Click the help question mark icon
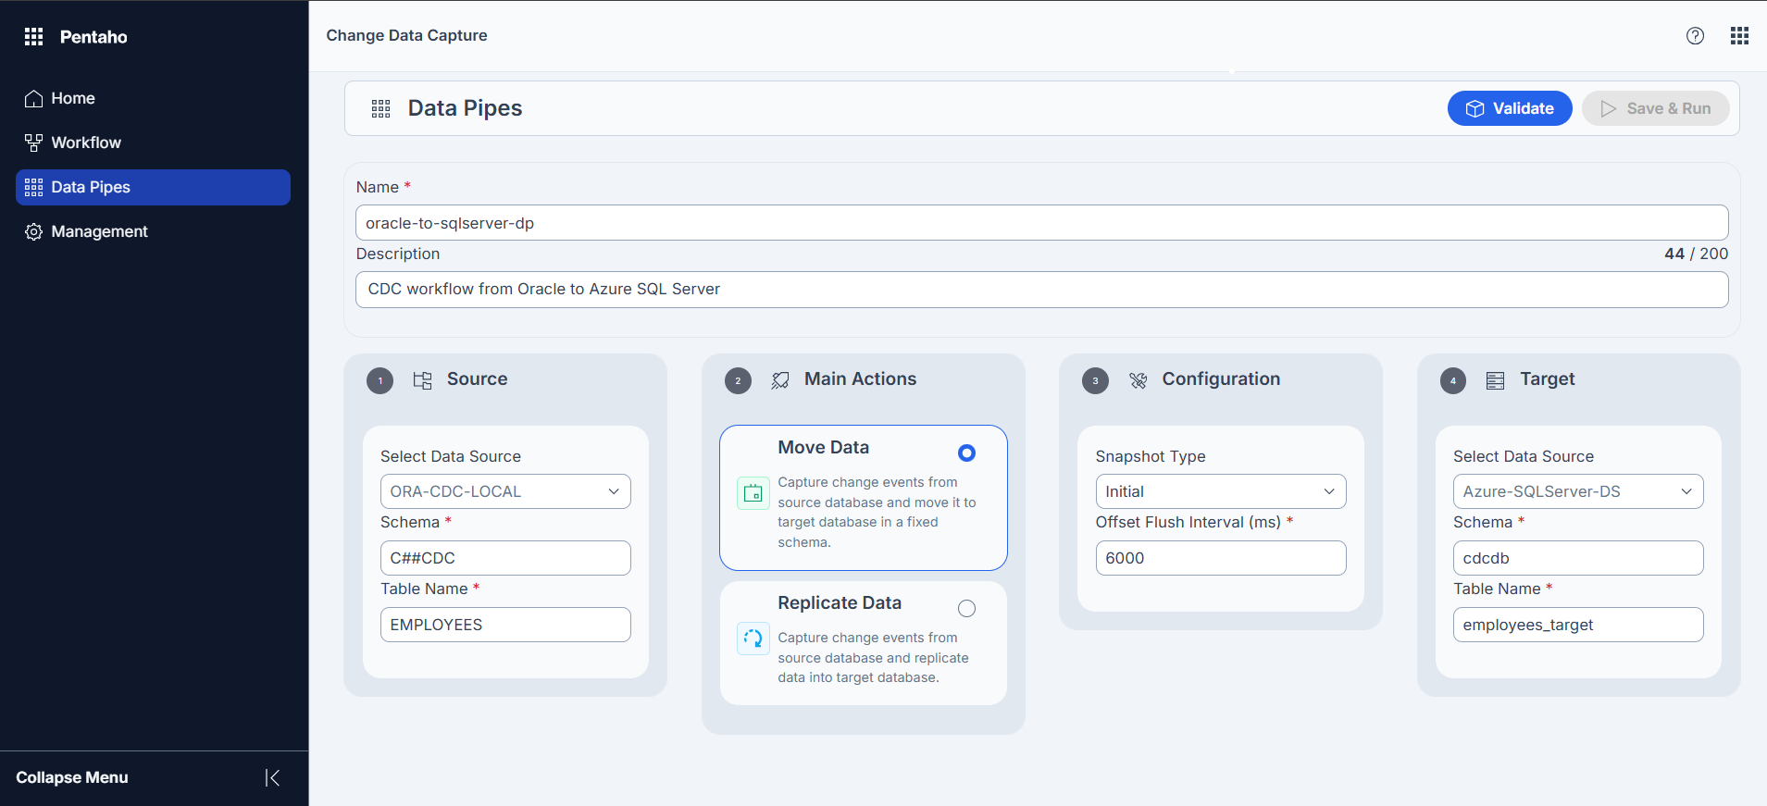The height and width of the screenshot is (806, 1767). click(1695, 35)
